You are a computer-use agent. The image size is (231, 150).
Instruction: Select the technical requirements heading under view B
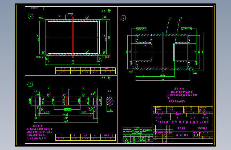click(38, 126)
